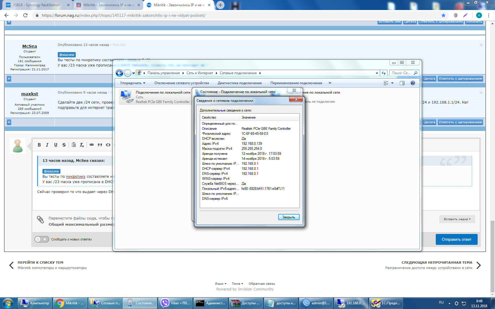This screenshot has height=309, width=495.
Task: Open McSea's user profile link
Action: (x=29, y=46)
